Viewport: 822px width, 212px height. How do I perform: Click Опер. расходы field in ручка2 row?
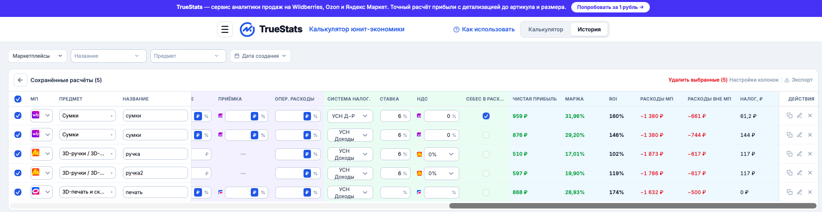click(297, 173)
